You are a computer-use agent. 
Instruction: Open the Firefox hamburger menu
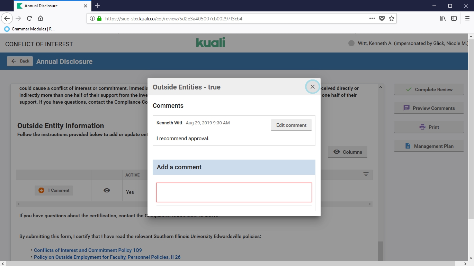tap(467, 18)
